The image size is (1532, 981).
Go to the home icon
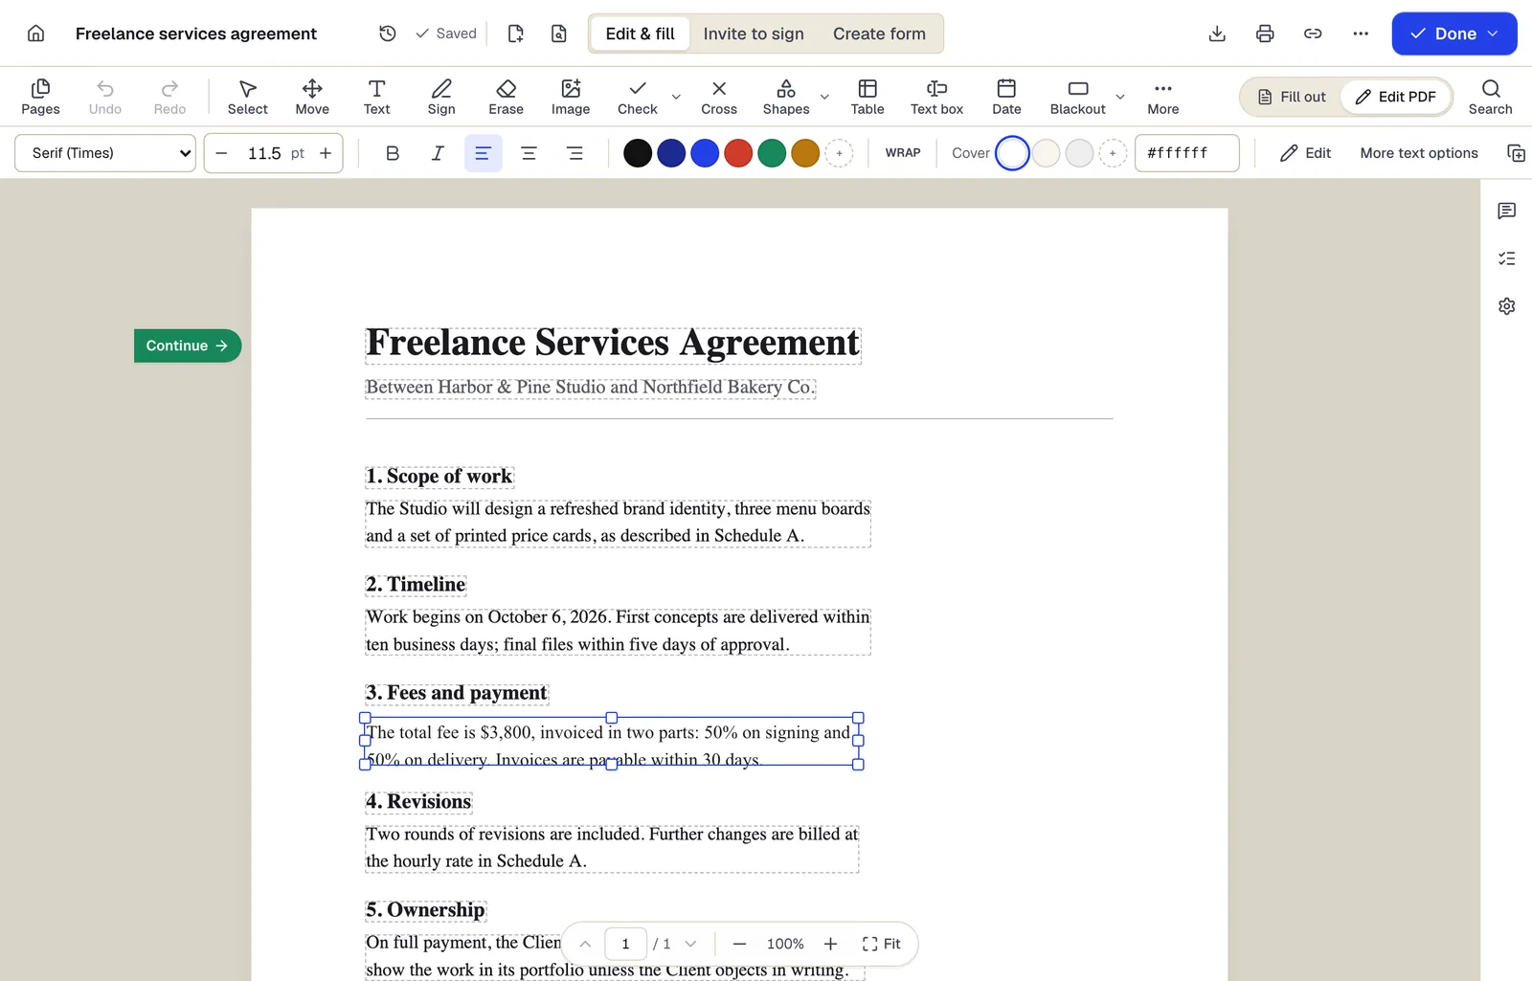point(35,33)
